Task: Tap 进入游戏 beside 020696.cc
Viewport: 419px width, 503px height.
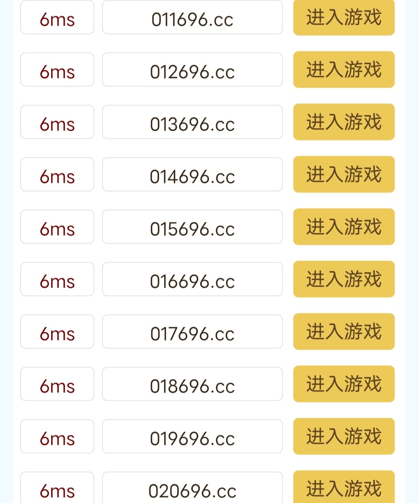Action: [x=344, y=487]
